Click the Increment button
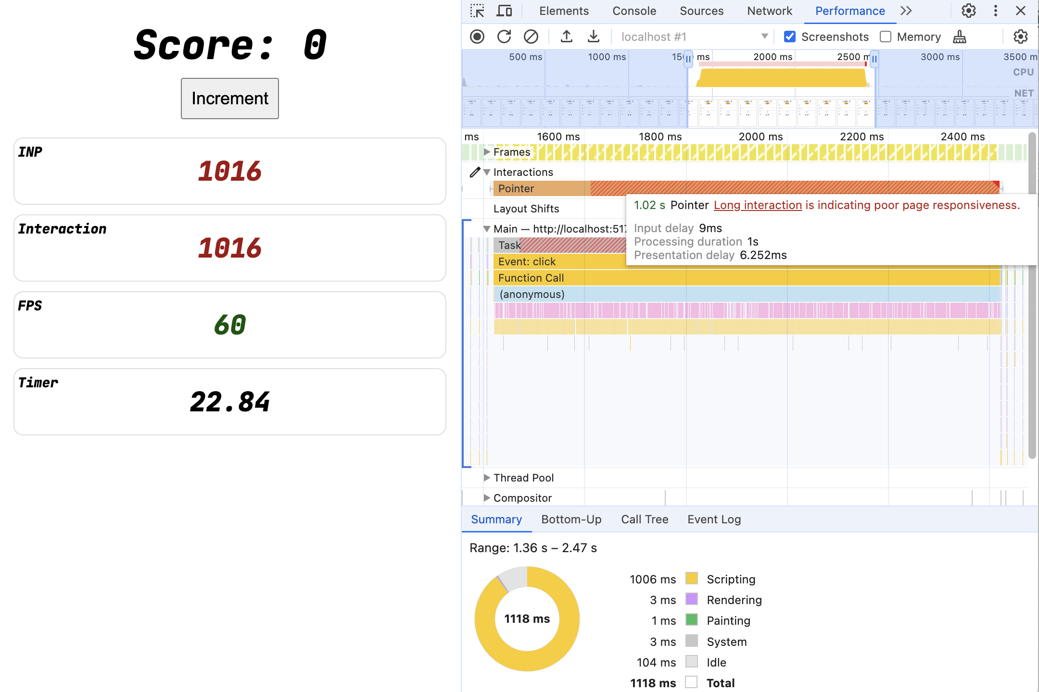The image size is (1039, 692). 229,98
